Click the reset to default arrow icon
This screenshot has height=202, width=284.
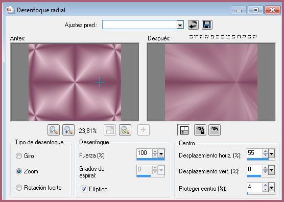tap(193, 25)
